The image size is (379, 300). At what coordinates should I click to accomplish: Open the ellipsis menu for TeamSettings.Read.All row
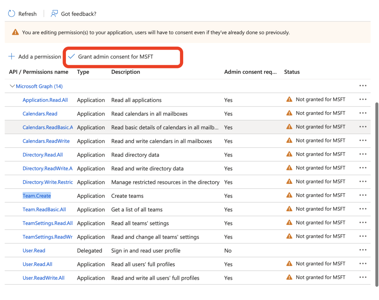363,223
